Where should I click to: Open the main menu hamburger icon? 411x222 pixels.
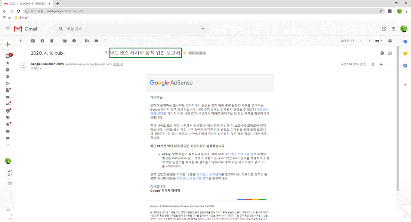coord(7,29)
